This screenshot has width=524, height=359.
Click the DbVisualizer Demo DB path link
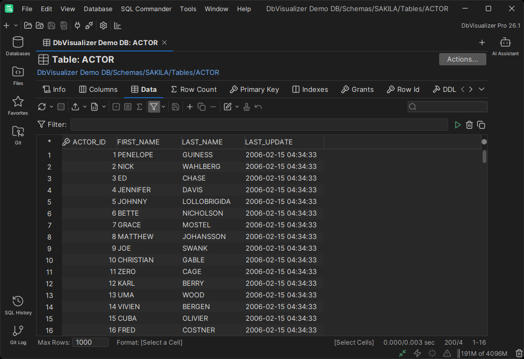[128, 72]
